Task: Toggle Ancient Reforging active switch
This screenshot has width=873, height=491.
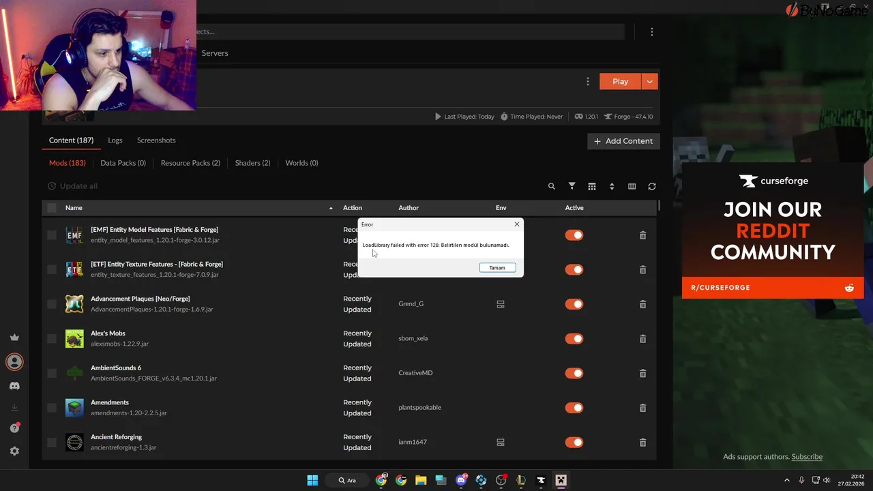Action: tap(574, 443)
